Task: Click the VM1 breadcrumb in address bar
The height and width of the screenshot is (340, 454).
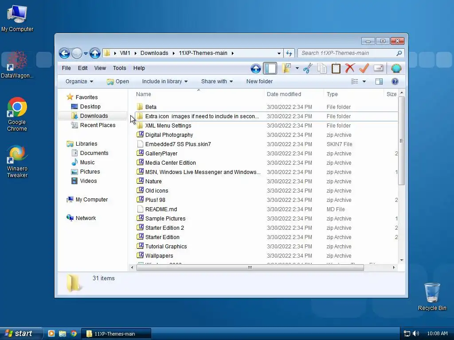Action: (x=125, y=53)
